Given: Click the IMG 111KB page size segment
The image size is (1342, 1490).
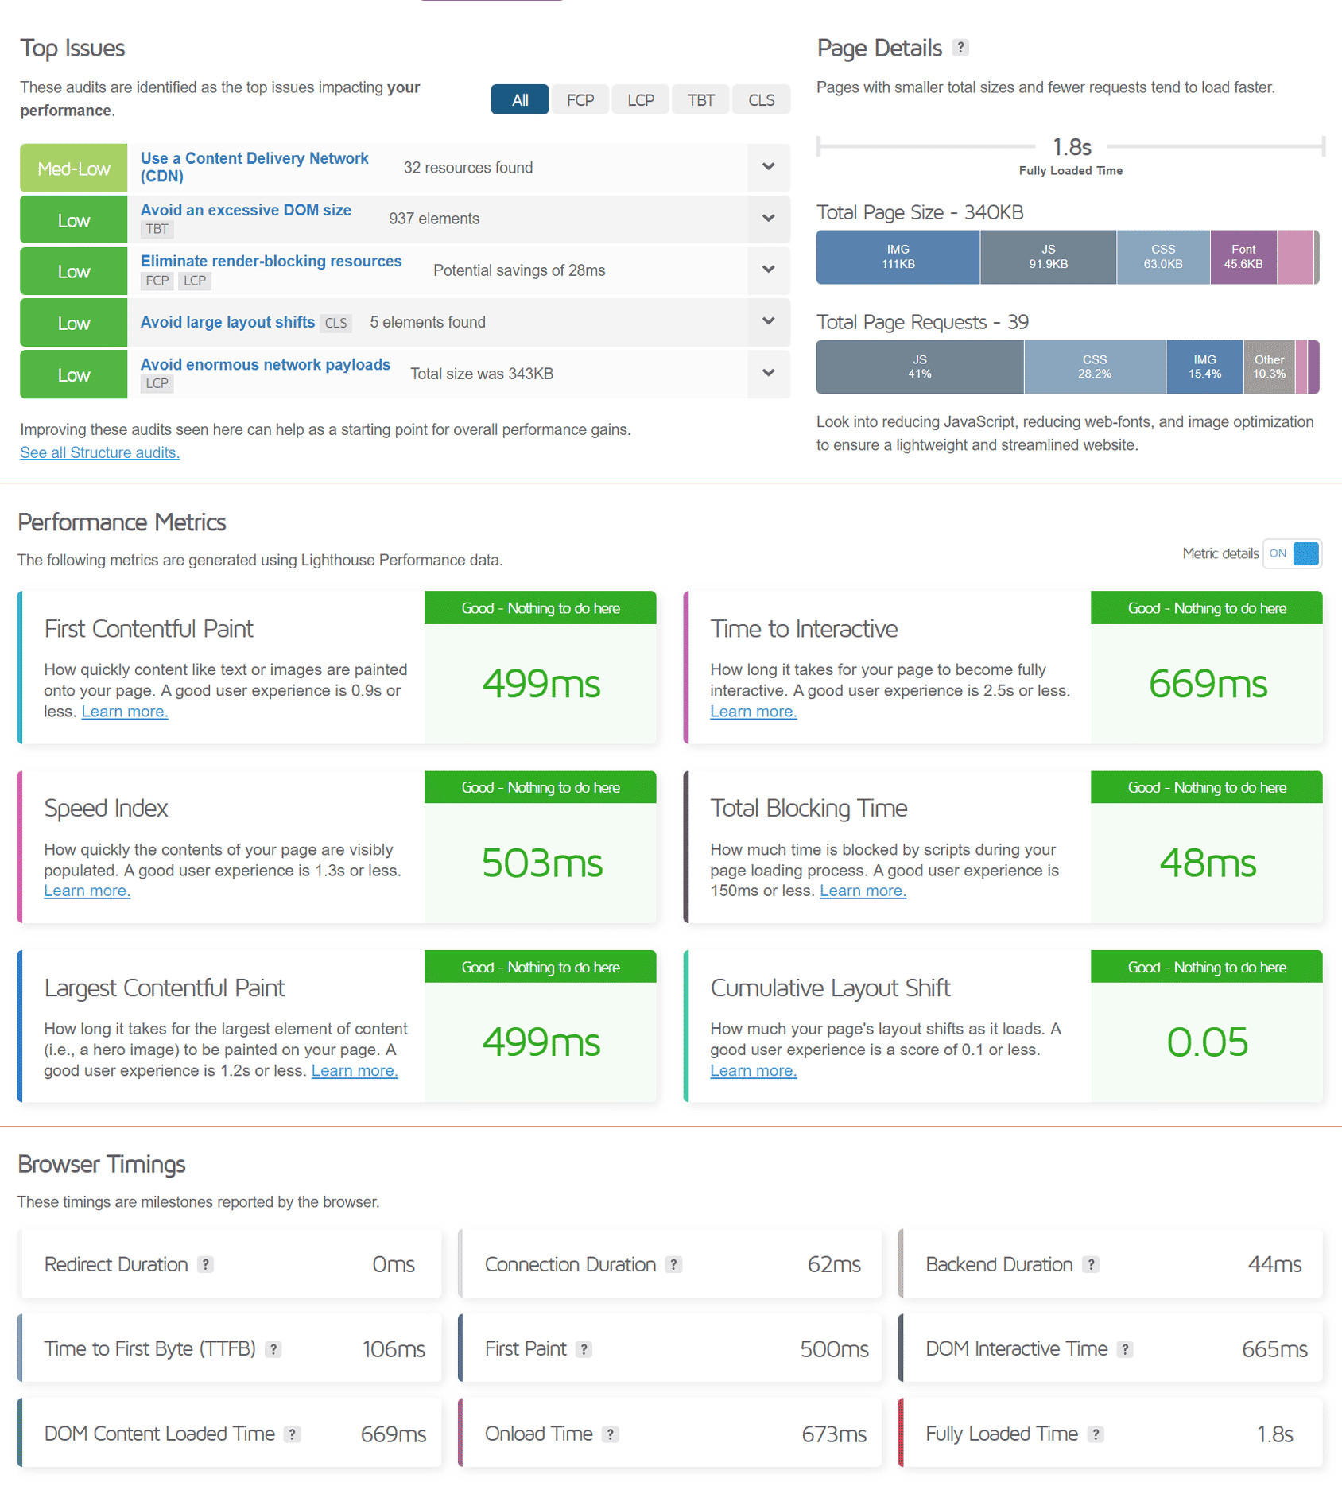Looking at the screenshot, I should pyautogui.click(x=898, y=257).
